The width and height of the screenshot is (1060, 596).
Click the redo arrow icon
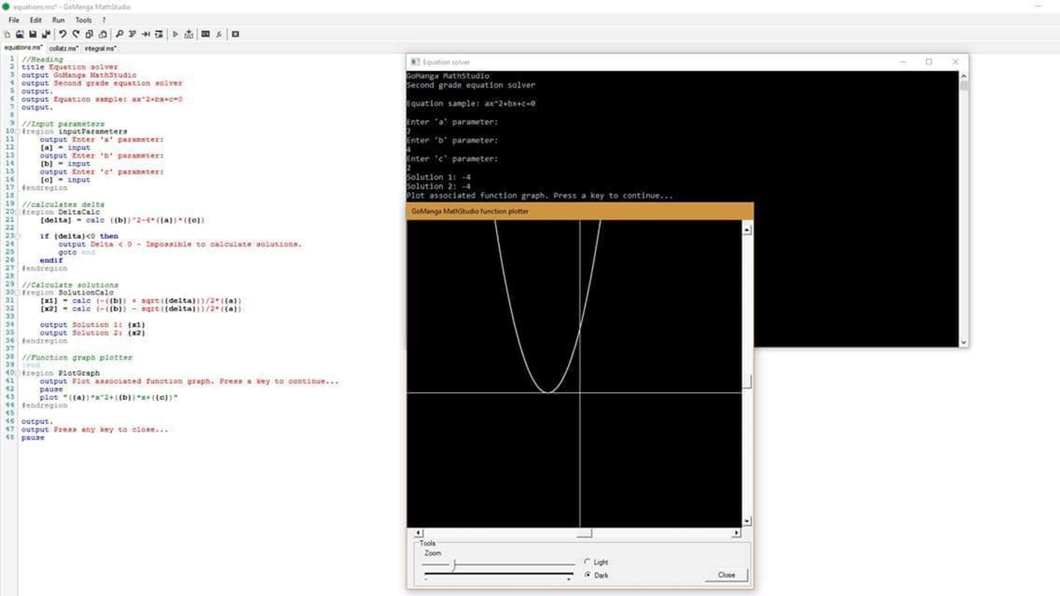click(76, 34)
